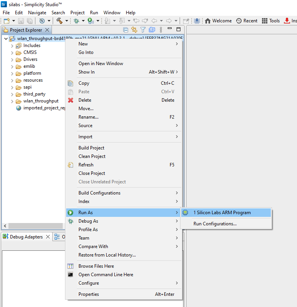Image resolution: width=297 pixels, height=307 pixels.
Task: Switch to the Debug Adapters tab
Action: point(26,237)
